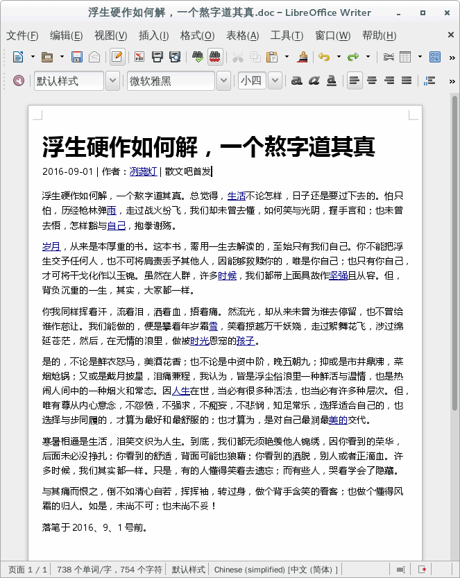460x578 pixels.
Task: Click Chinese (simplified) language status field
Action: [x=276, y=570]
